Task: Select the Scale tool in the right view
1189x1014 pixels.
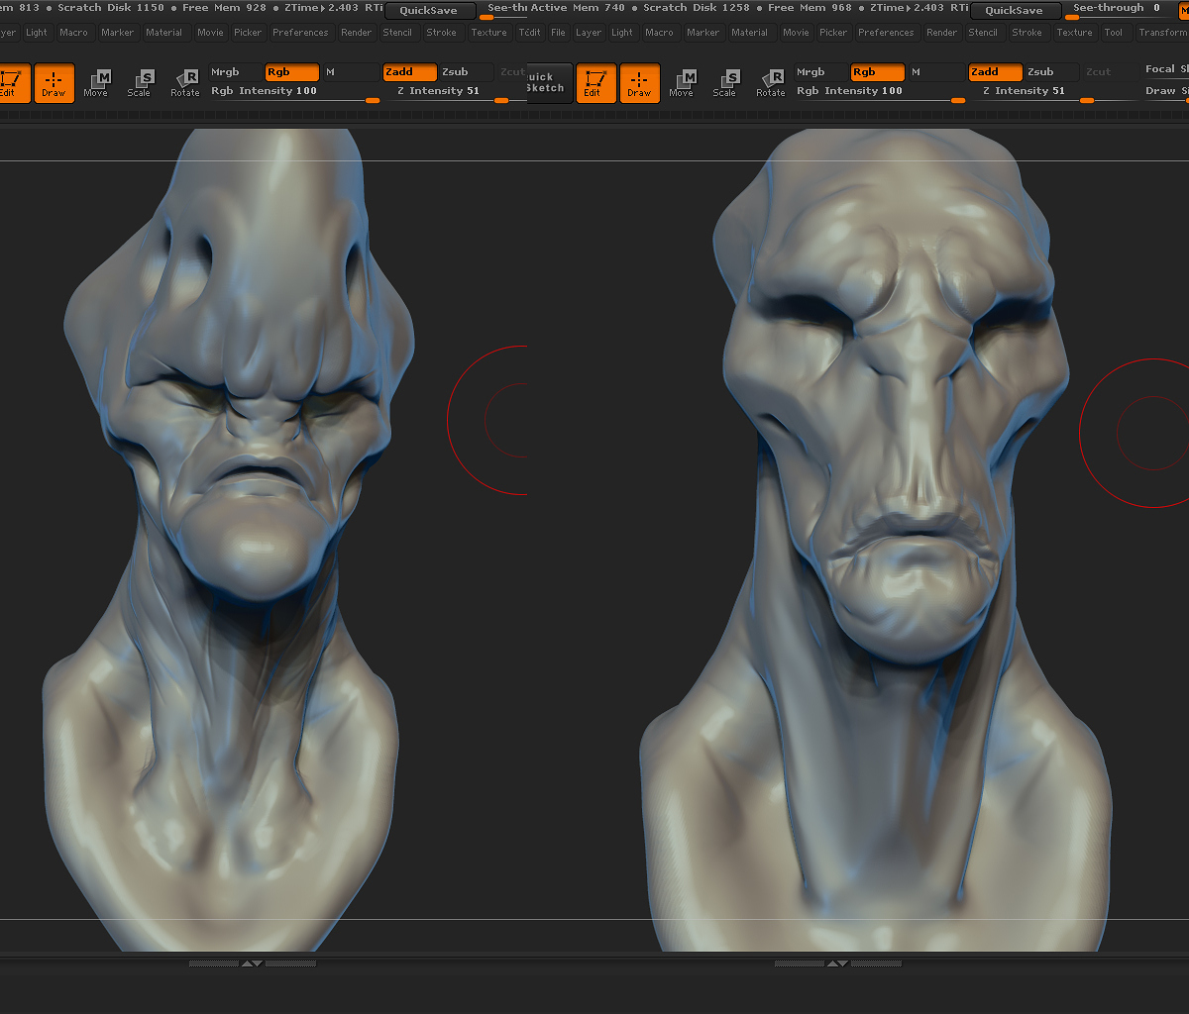Action: click(x=725, y=83)
